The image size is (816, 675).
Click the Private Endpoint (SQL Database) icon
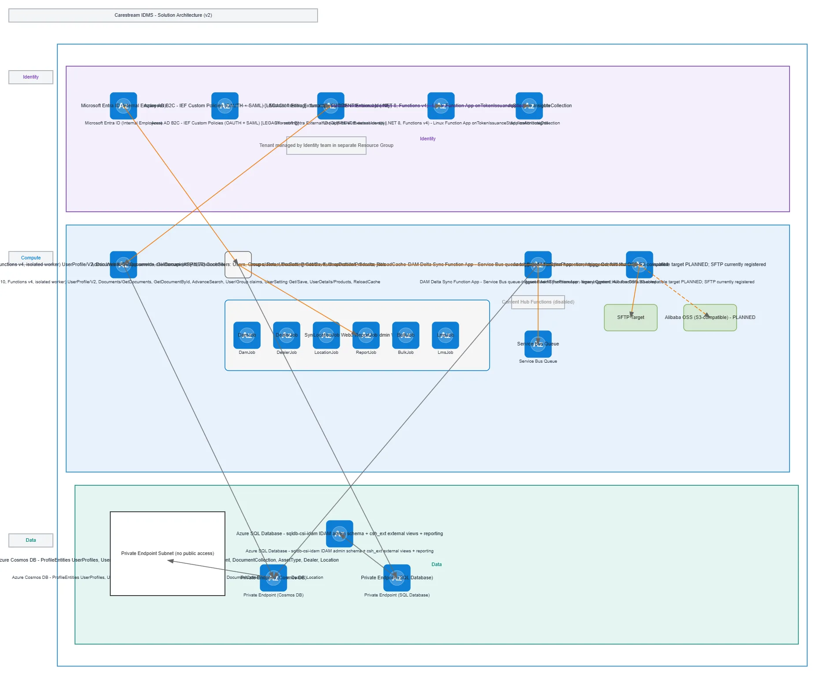pyautogui.click(x=397, y=578)
